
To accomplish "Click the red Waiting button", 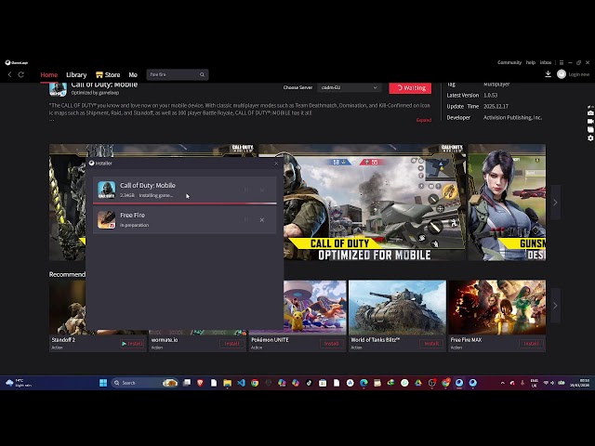I will tap(410, 88).
